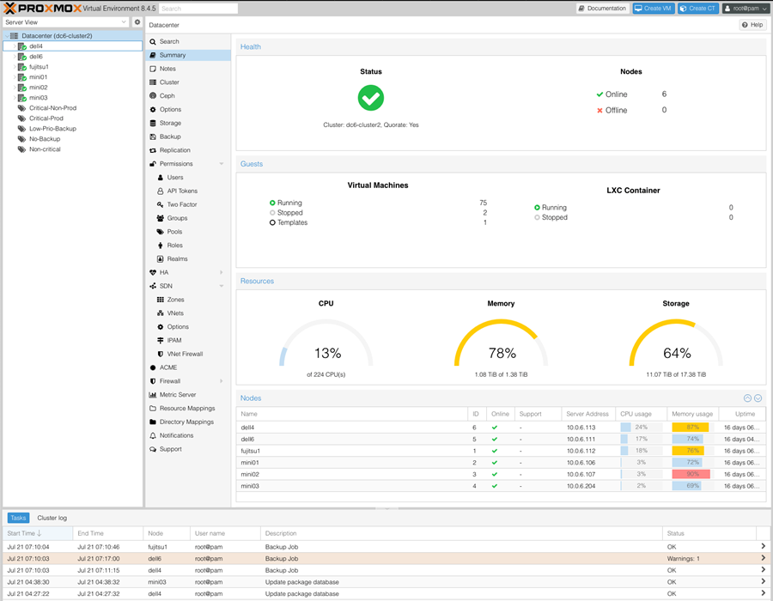The height and width of the screenshot is (601, 773).
Task: Sort nodes by Memory usage column
Action: pos(692,414)
